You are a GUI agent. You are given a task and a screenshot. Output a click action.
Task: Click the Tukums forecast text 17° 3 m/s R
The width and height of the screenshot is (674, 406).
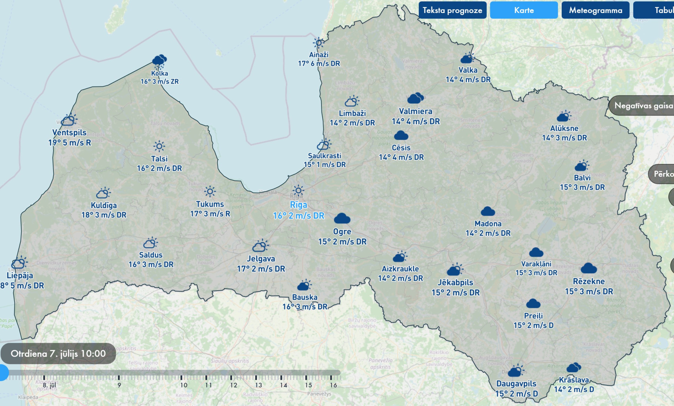click(210, 214)
